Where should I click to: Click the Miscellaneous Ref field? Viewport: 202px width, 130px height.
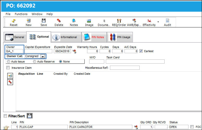(125, 68)
